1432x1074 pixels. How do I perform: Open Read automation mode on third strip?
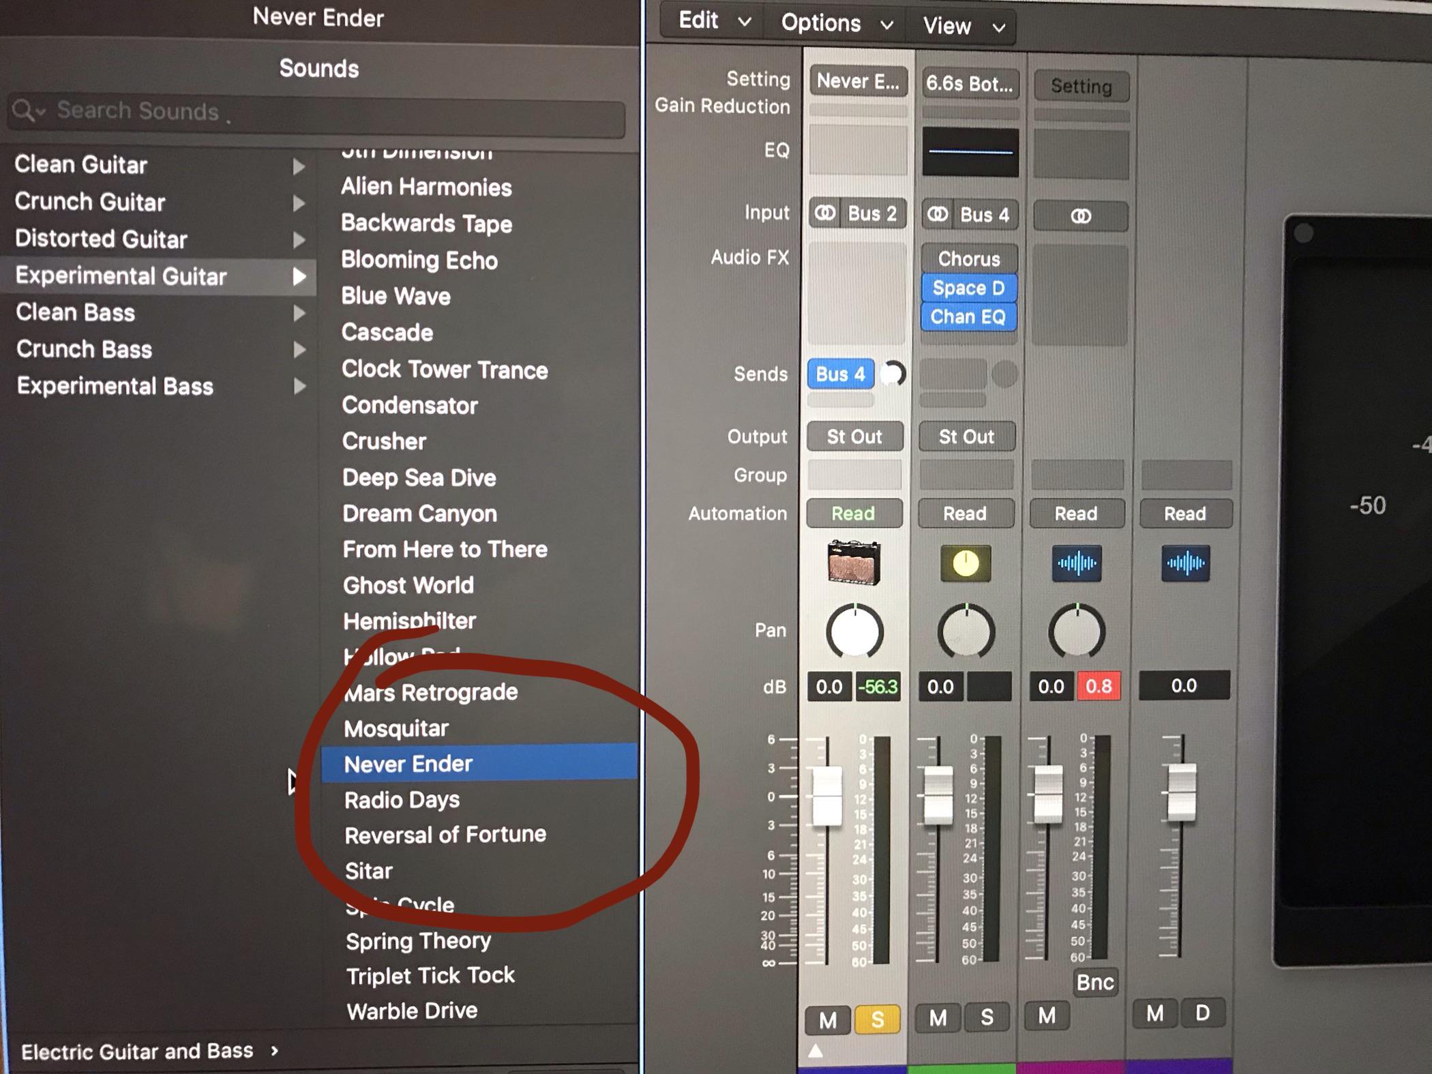[1076, 513]
